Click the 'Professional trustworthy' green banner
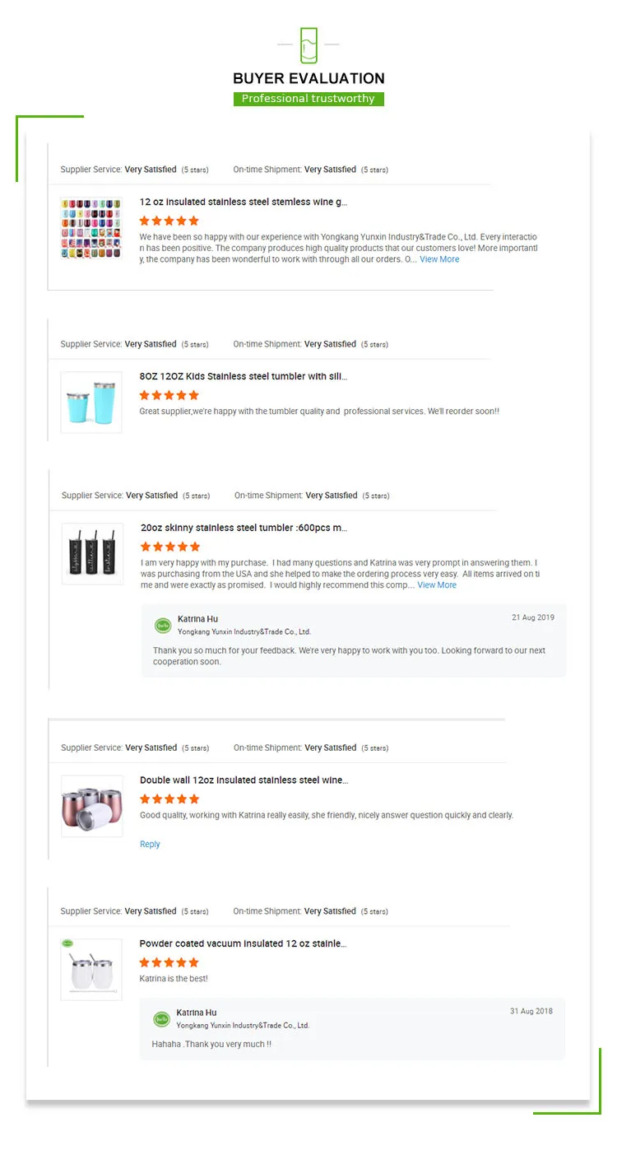The width and height of the screenshot is (617, 1155). click(308, 99)
